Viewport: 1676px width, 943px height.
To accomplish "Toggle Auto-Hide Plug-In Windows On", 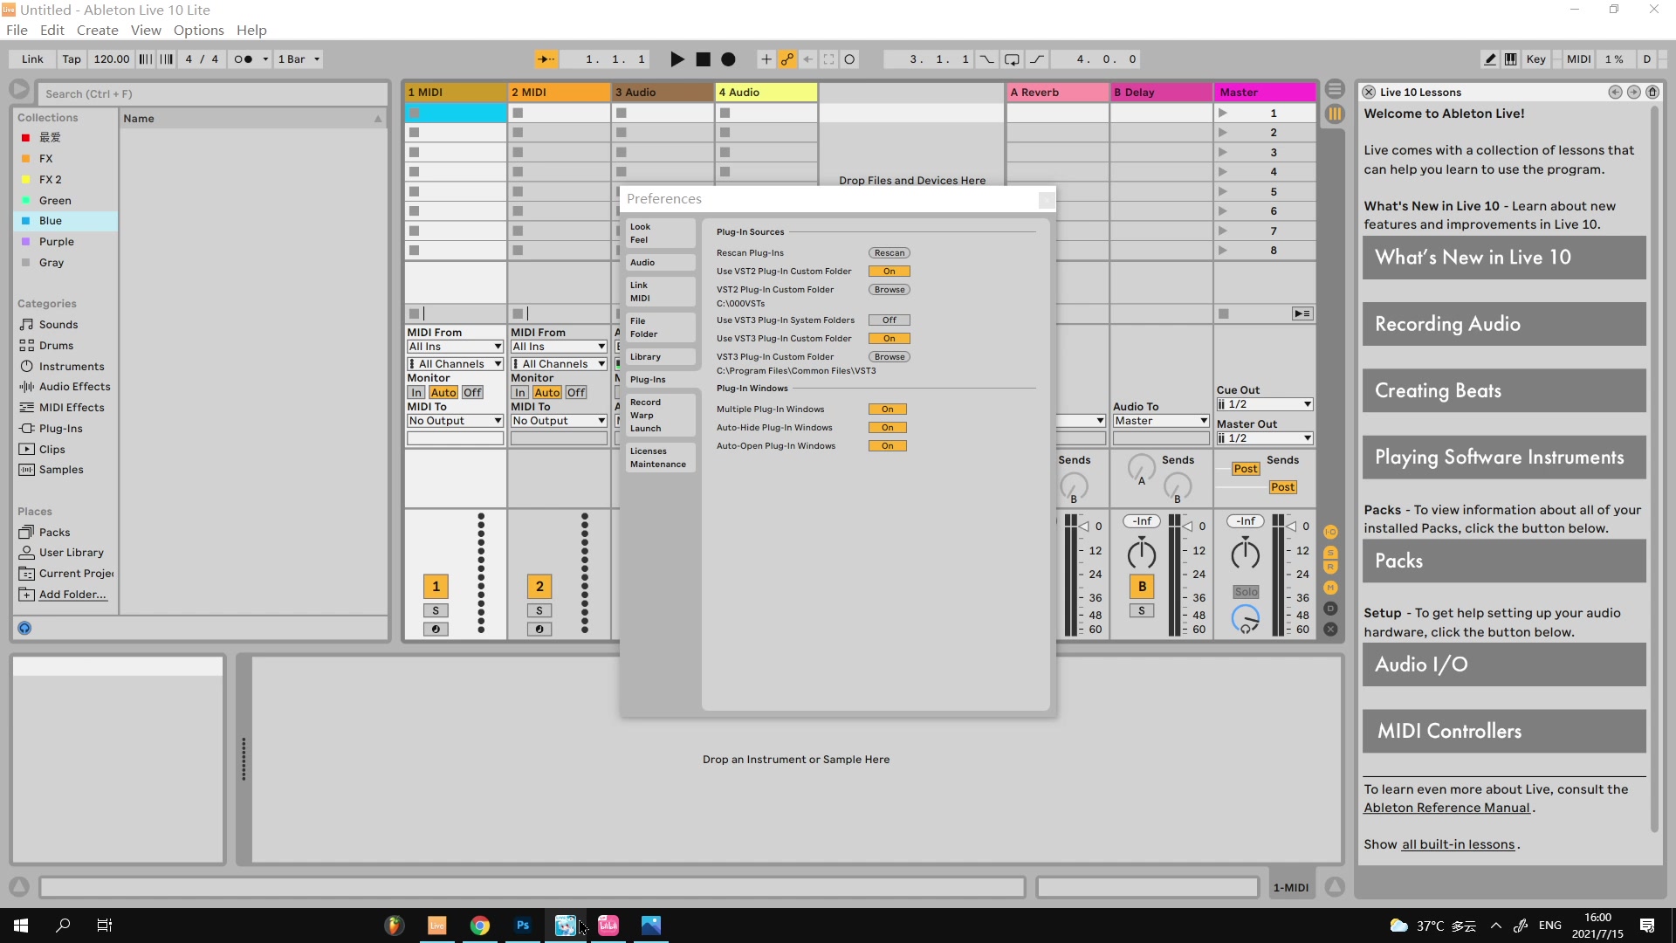I will pyautogui.click(x=889, y=427).
